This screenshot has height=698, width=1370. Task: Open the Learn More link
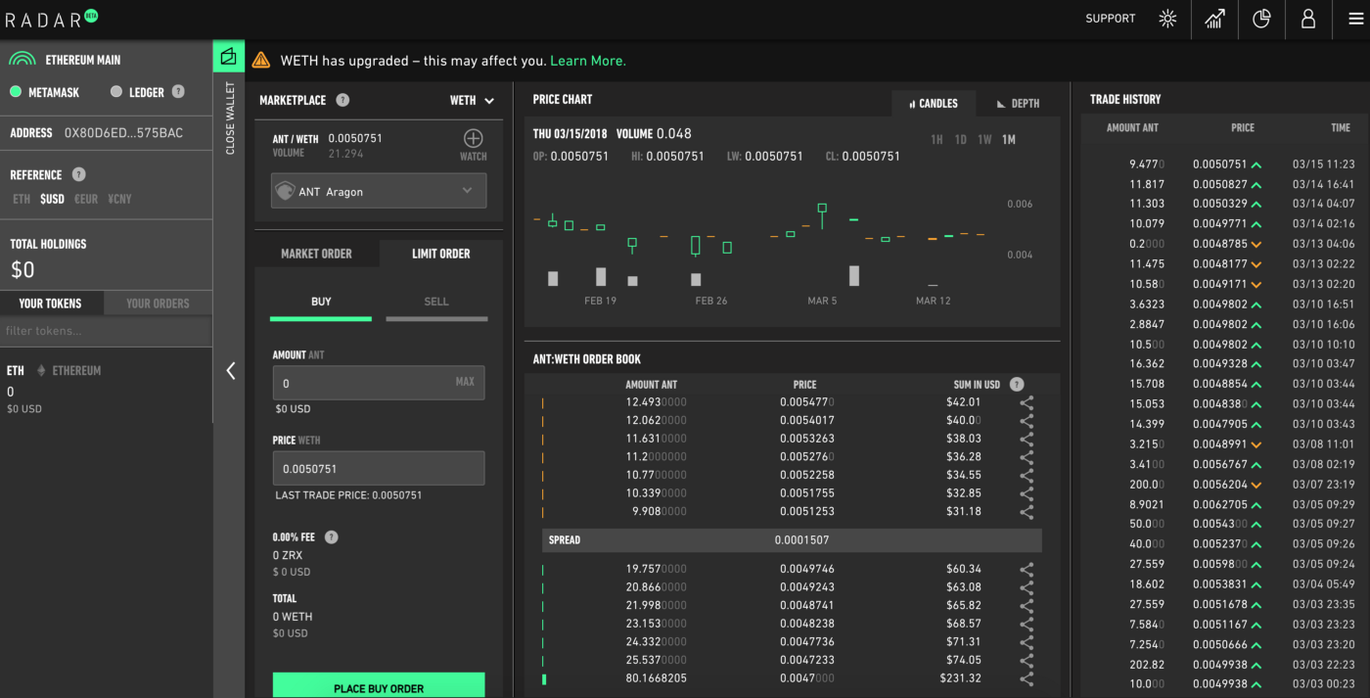coord(588,61)
